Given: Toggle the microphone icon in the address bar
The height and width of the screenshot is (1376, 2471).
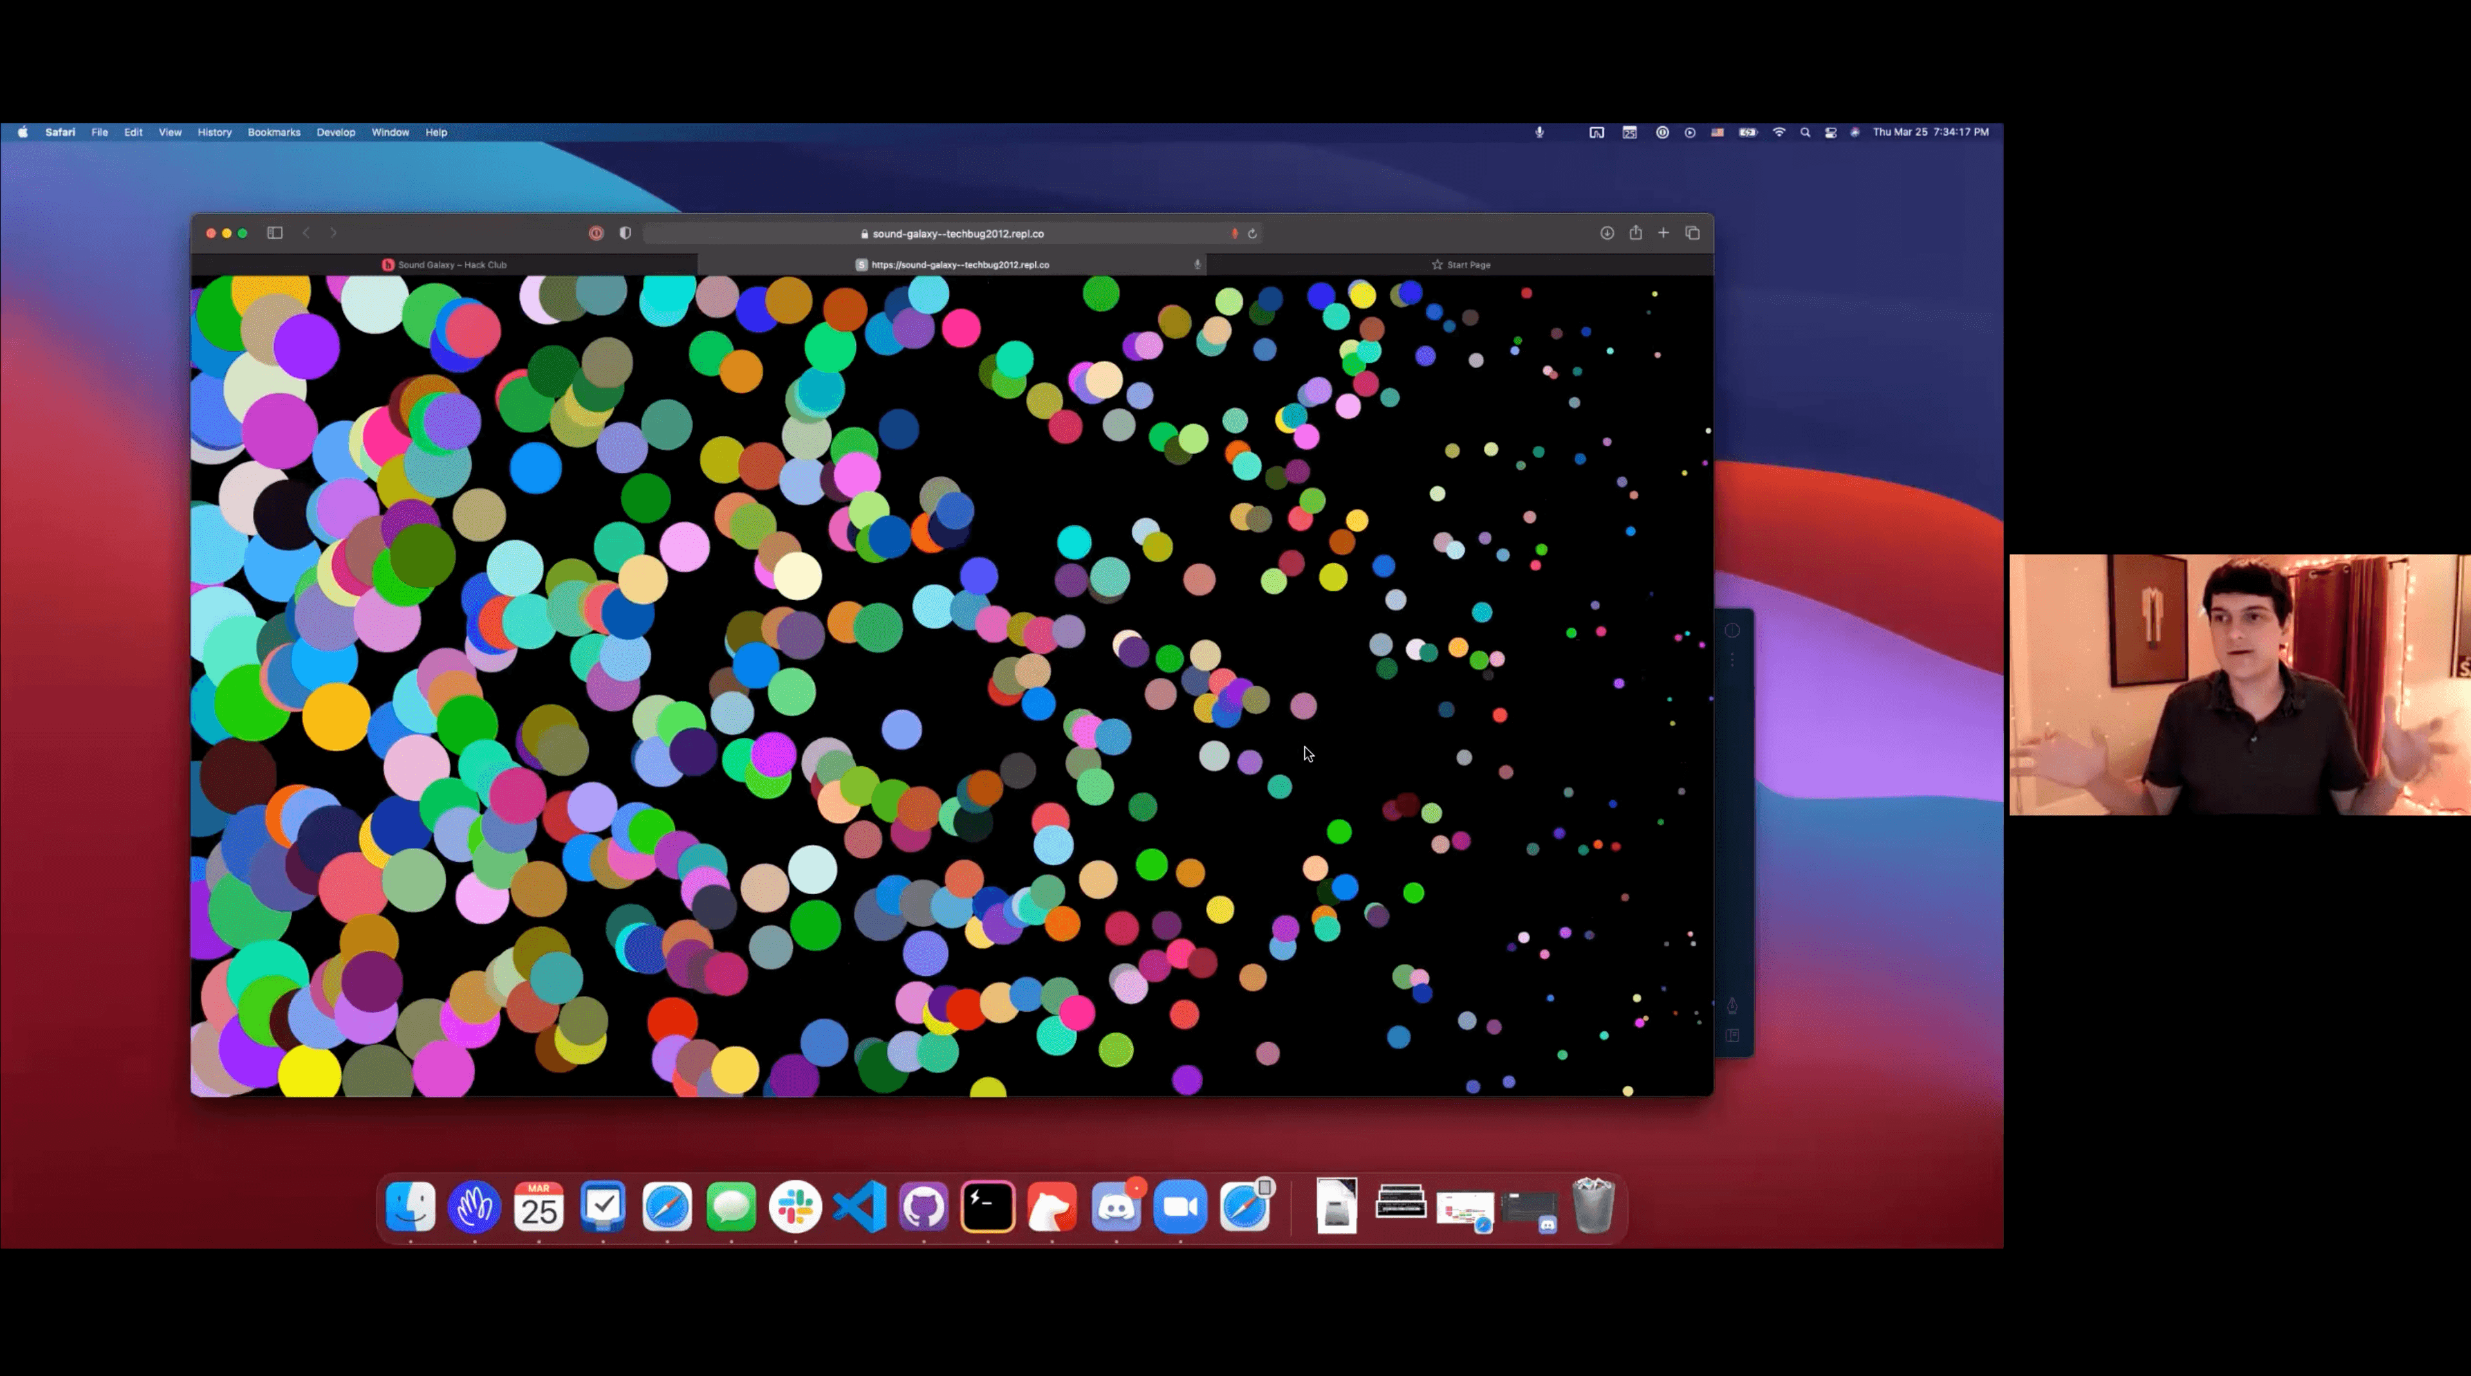Looking at the screenshot, I should (1235, 233).
